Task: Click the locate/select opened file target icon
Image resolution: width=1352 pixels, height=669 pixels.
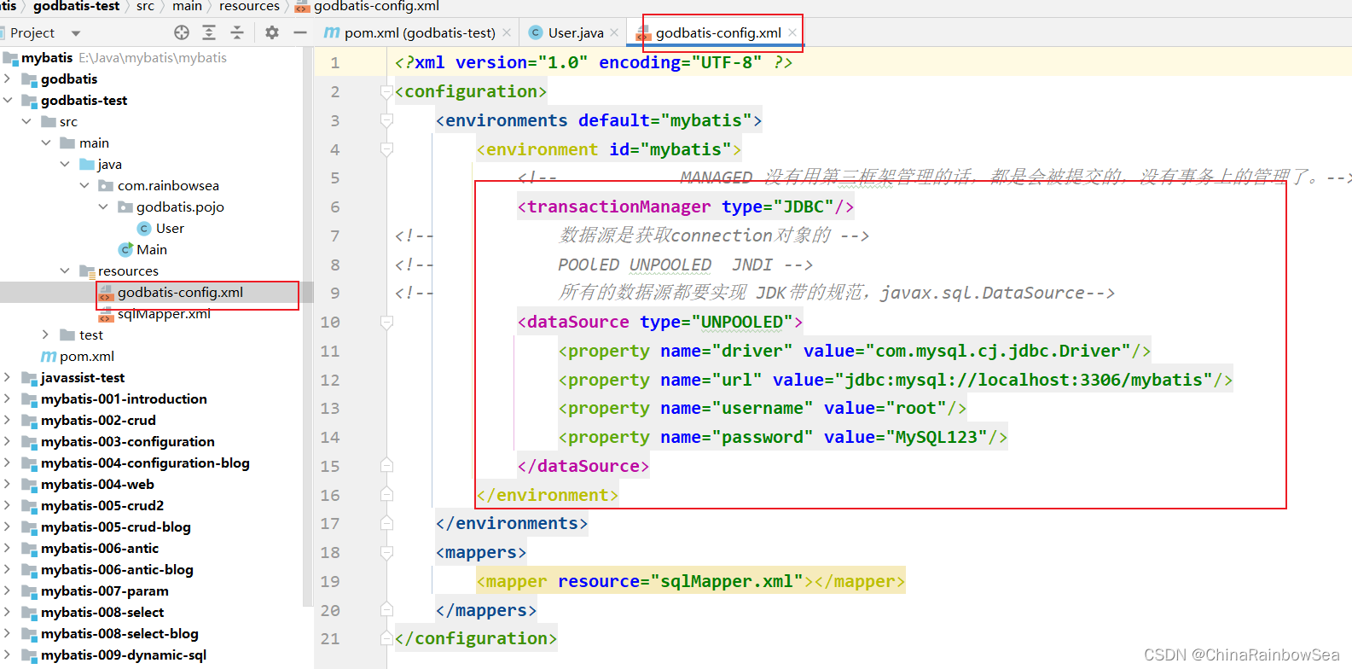Action: [182, 32]
